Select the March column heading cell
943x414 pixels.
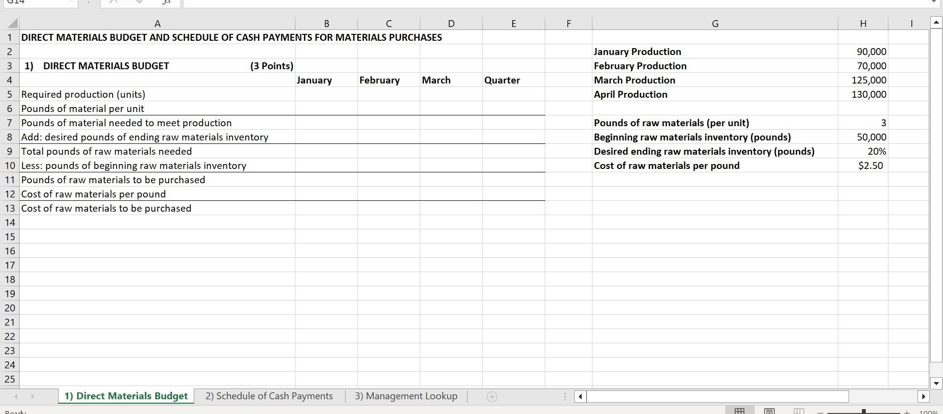coord(451,80)
